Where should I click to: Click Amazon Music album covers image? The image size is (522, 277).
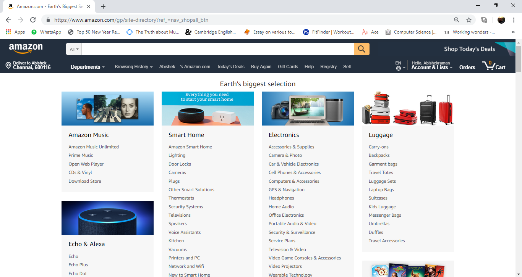(107, 108)
